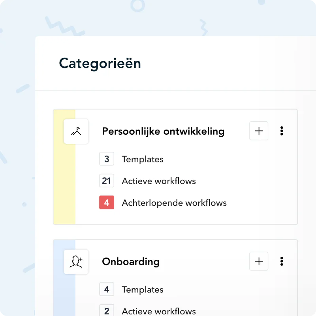This screenshot has height=316, width=316.
Task: Add item to Onboarding category
Action: [259, 261]
